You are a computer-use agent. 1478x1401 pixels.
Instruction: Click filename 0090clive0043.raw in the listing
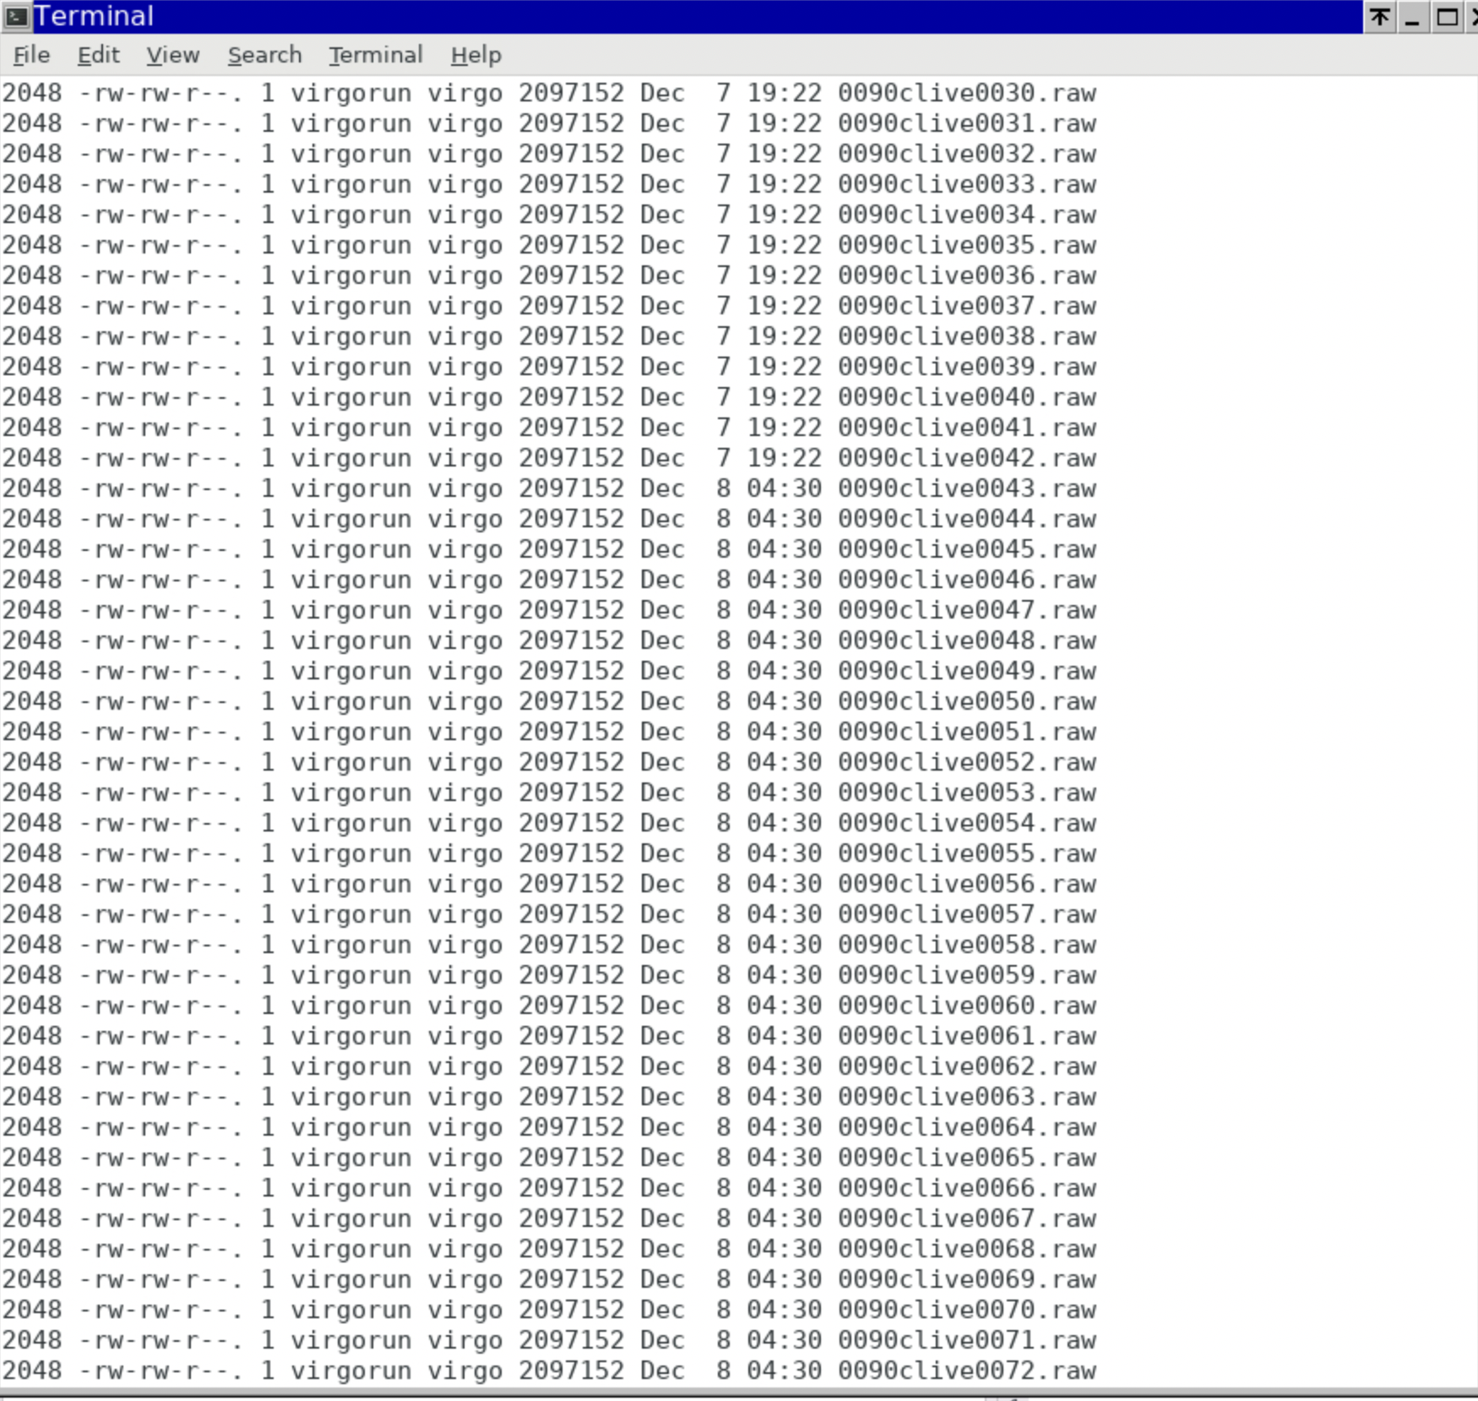966,488
